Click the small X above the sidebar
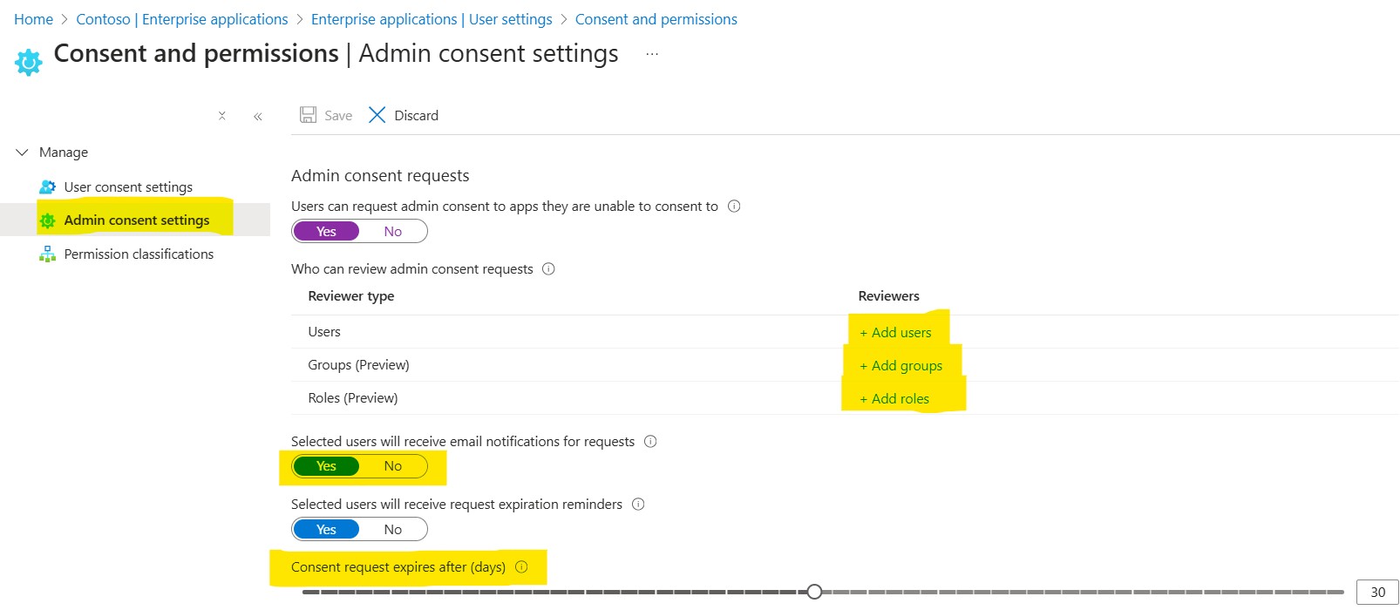This screenshot has height=610, width=1400. coord(222,115)
